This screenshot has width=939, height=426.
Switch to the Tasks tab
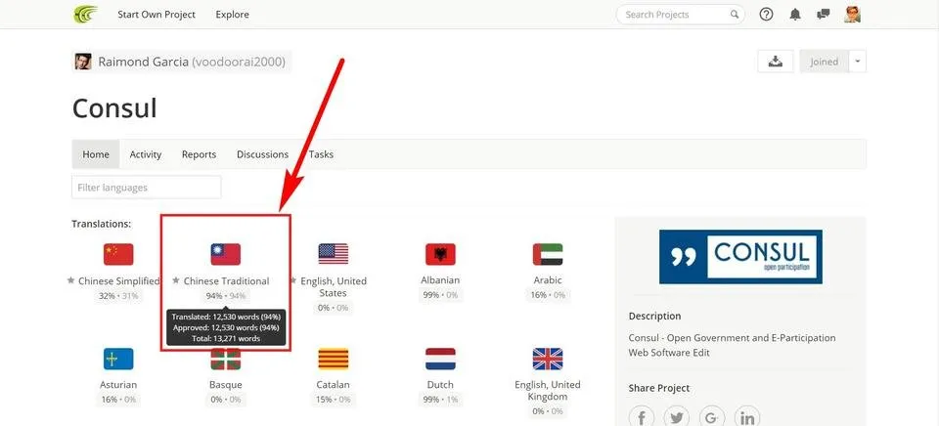point(321,154)
